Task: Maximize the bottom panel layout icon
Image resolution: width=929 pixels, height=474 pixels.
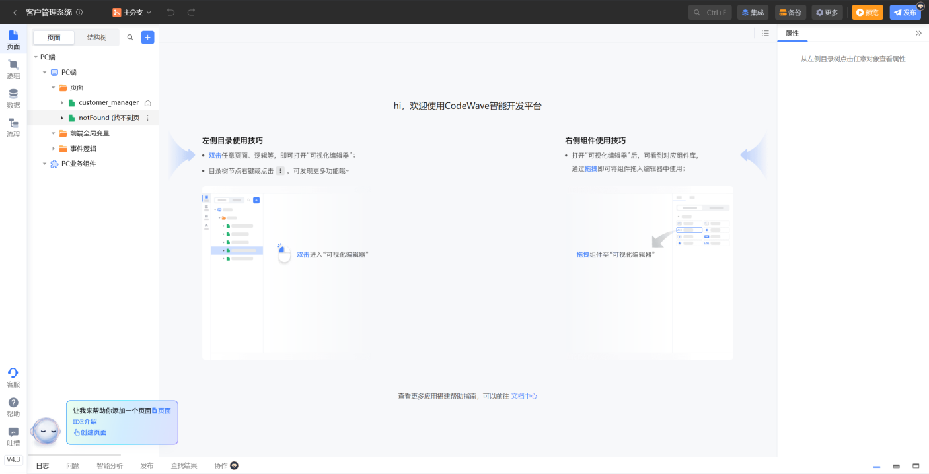Action: (916, 466)
